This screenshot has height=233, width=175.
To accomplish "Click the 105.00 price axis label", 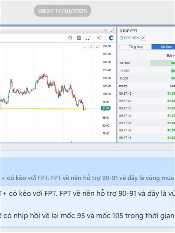I will 106,86.
